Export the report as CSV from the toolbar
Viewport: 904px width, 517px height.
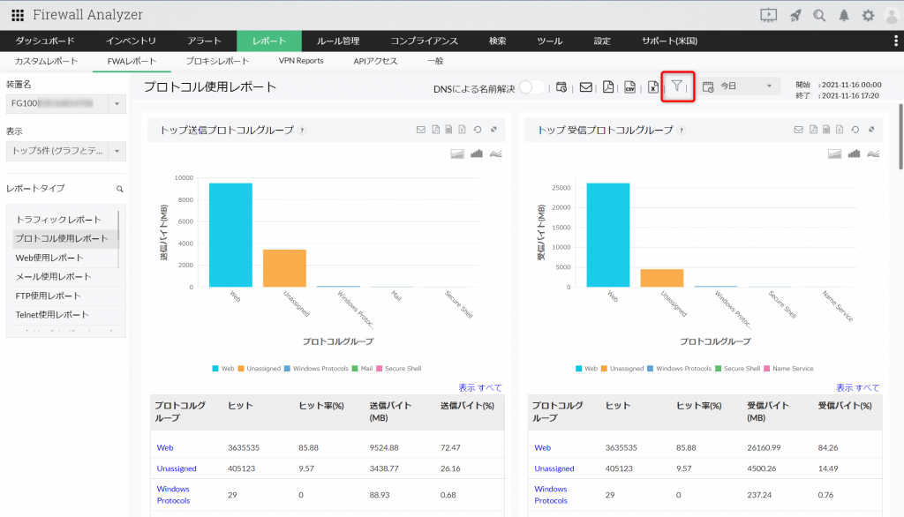tap(630, 86)
